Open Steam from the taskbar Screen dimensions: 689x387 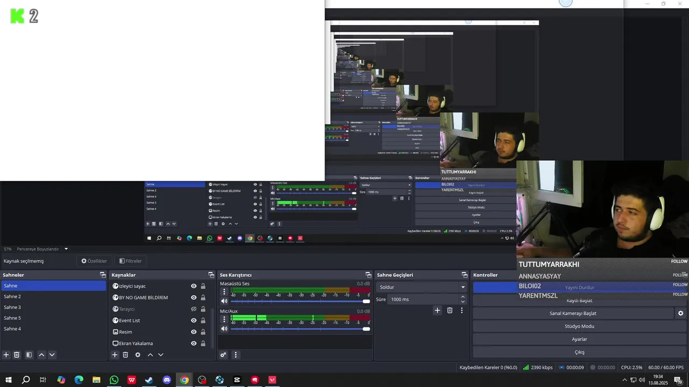[x=149, y=380]
